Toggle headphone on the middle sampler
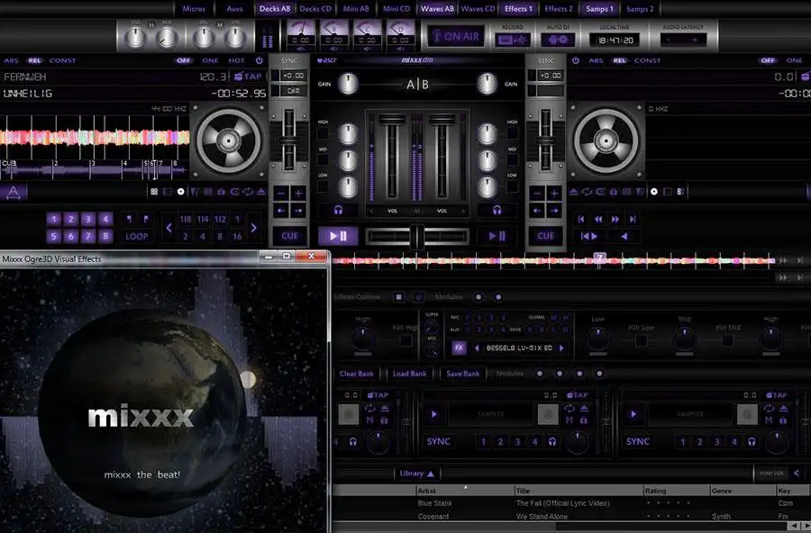811x533 pixels. (x=551, y=441)
